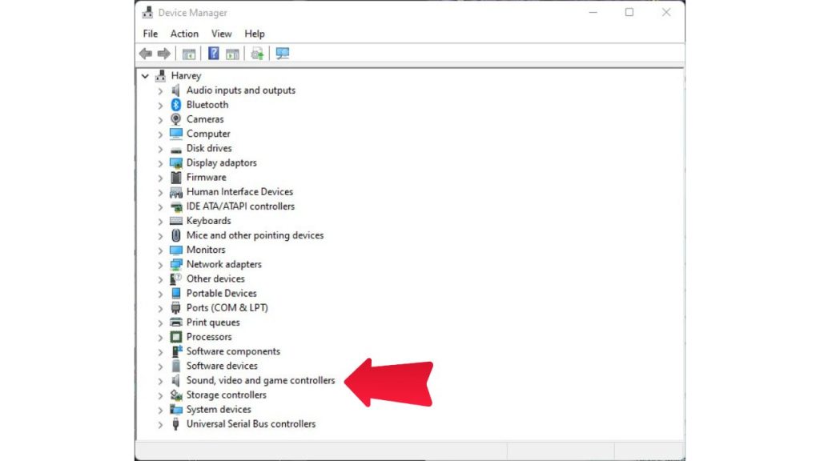
Task: Click the Universal Serial Bus controllers icon
Action: 176,424
